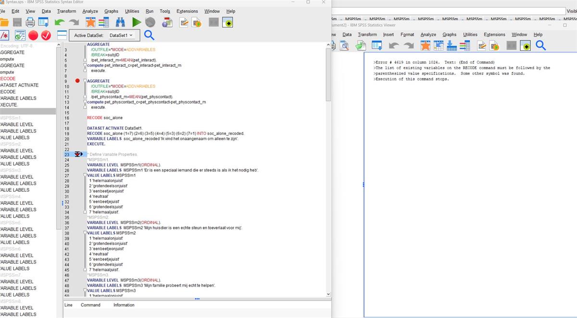
Task: Undo in the Statistics Viewer toolbar
Action: tap(394, 45)
